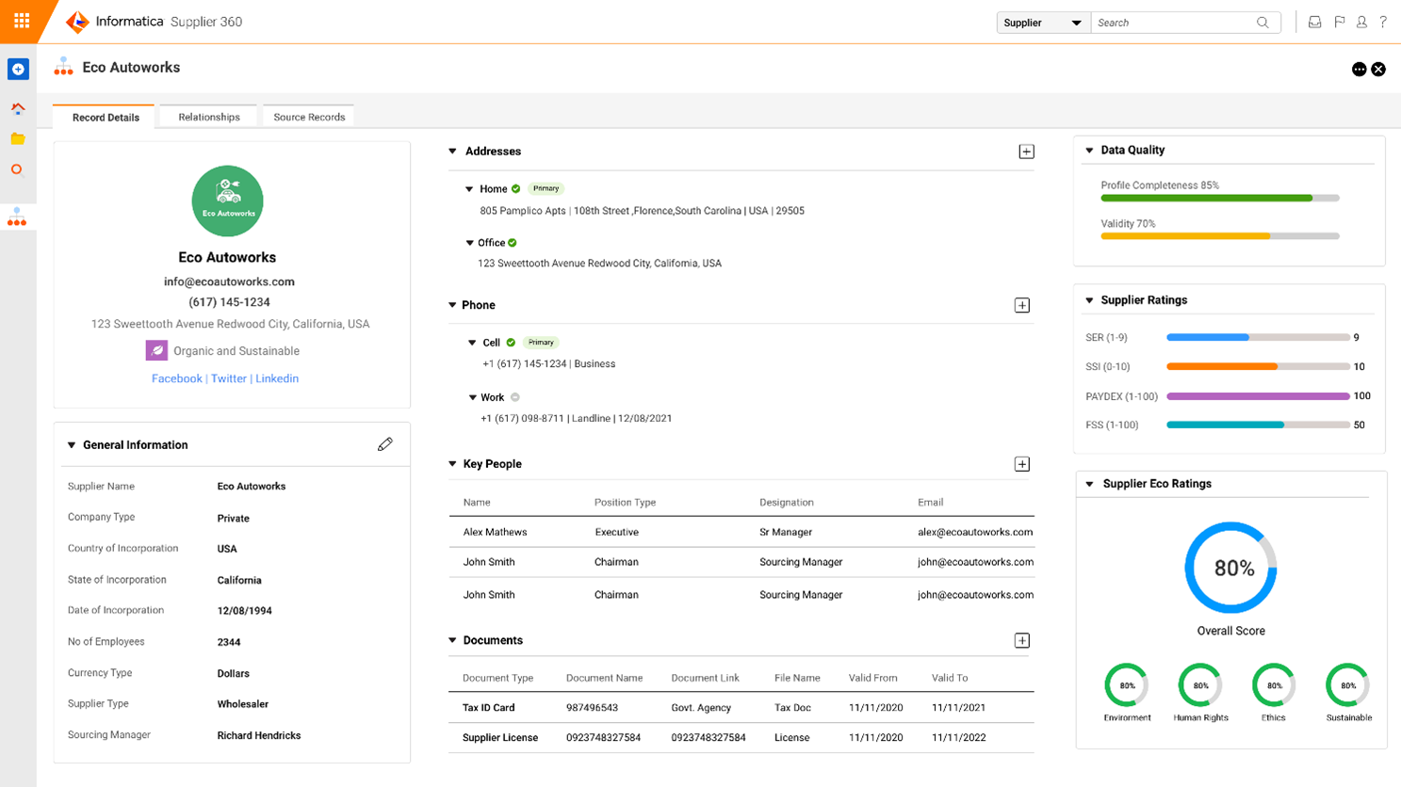Add a new document with plus icon

(x=1021, y=640)
